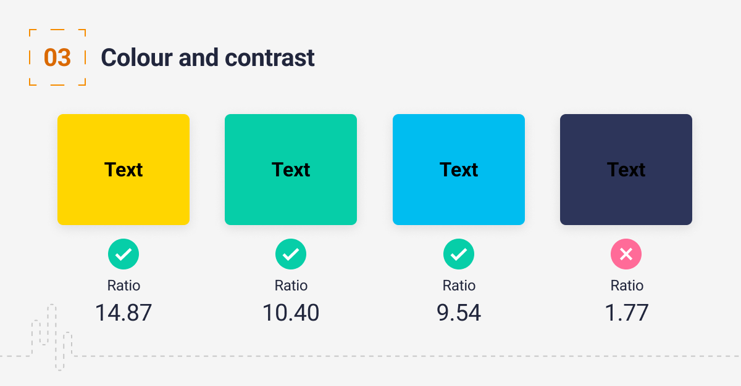Click the pink X icon above ratio 1.77
This screenshot has width=741, height=386.
pos(626,254)
